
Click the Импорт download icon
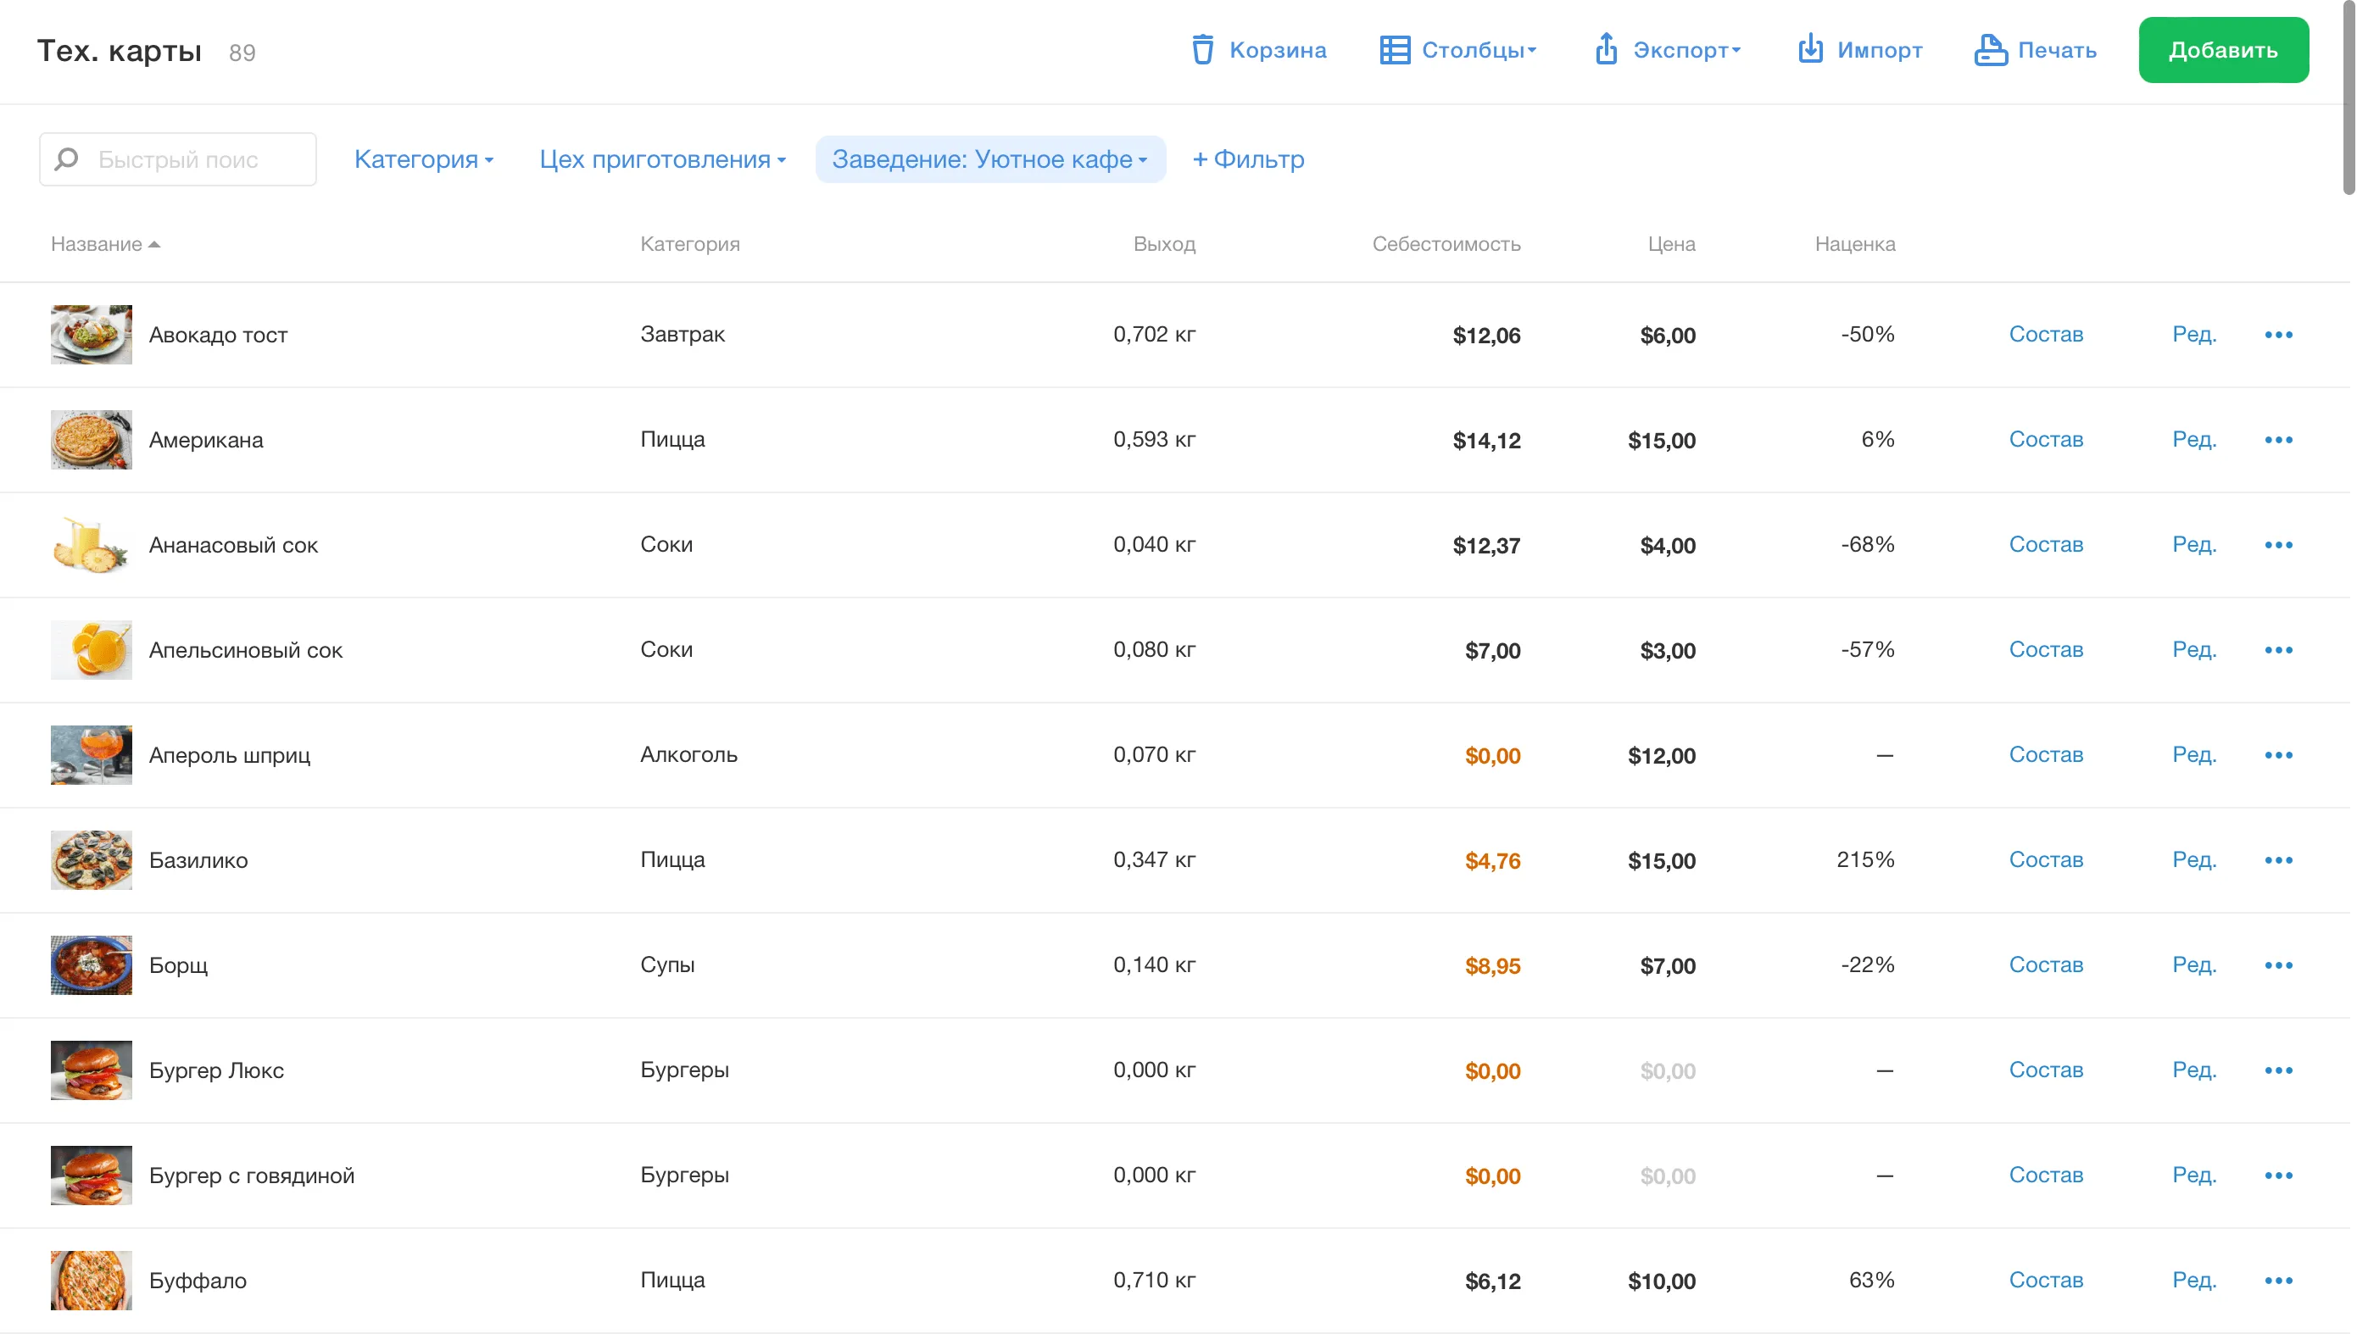(1810, 49)
